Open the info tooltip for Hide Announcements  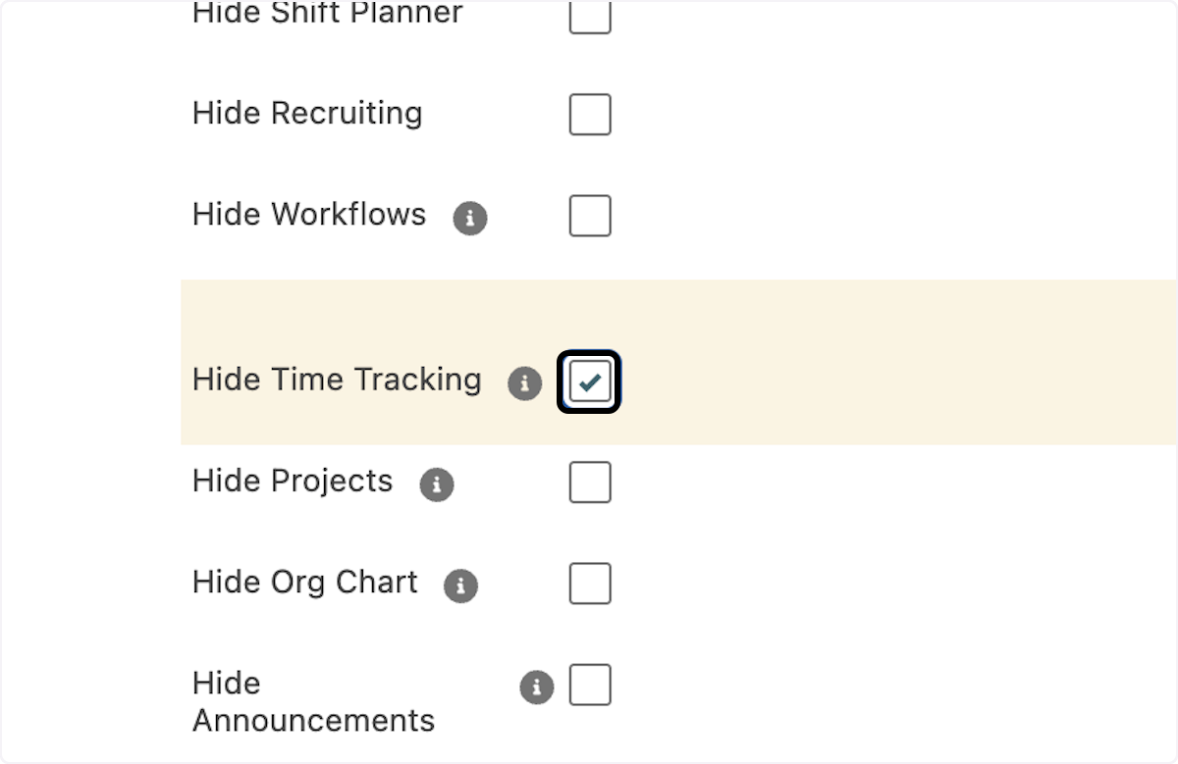(x=537, y=688)
